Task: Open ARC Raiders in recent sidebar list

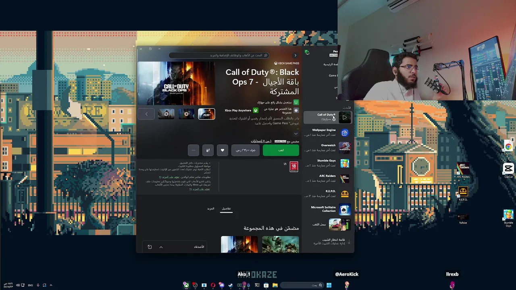Action: (327, 178)
